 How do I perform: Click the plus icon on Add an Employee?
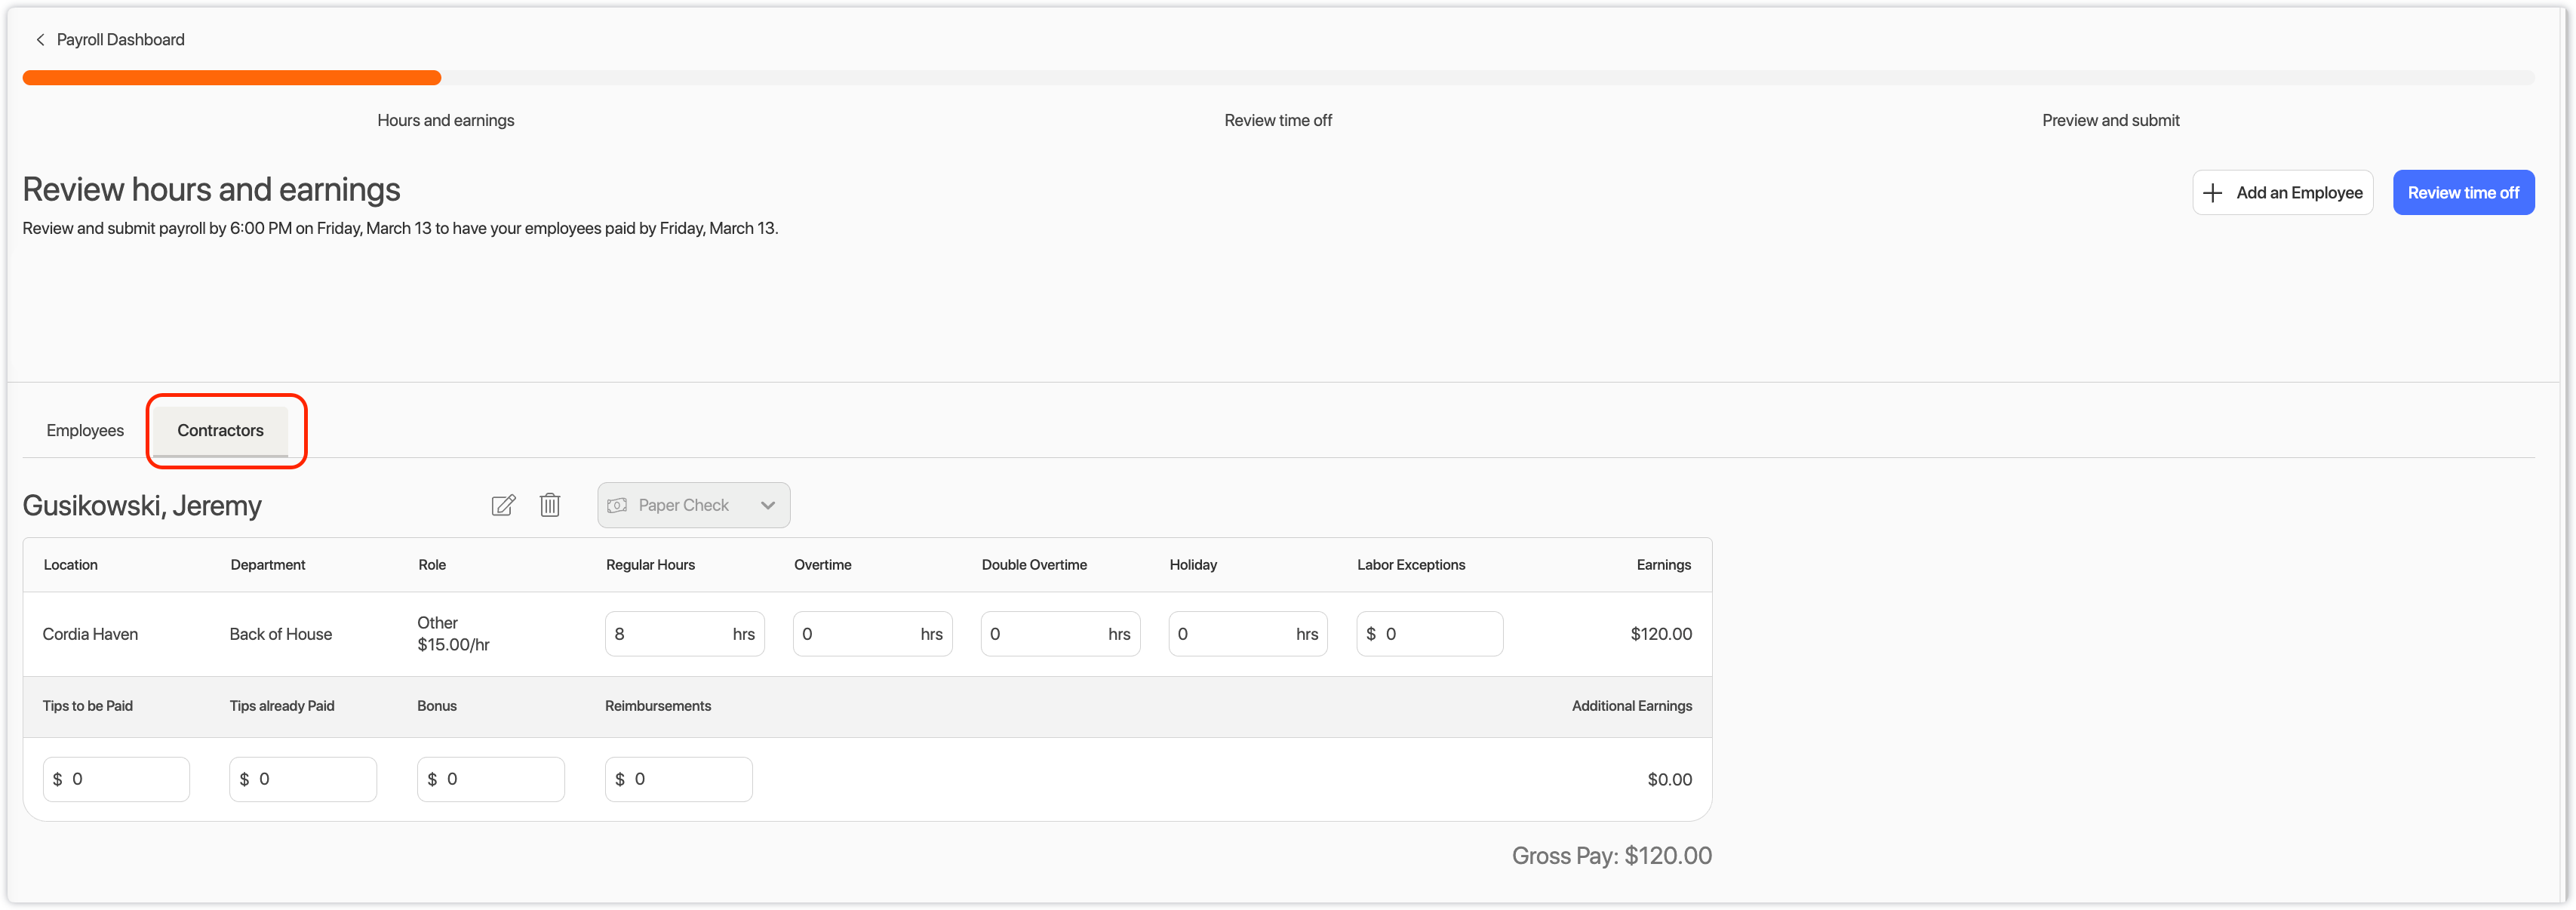[x=2212, y=193]
